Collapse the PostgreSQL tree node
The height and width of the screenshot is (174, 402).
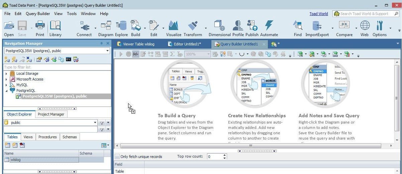[6, 91]
